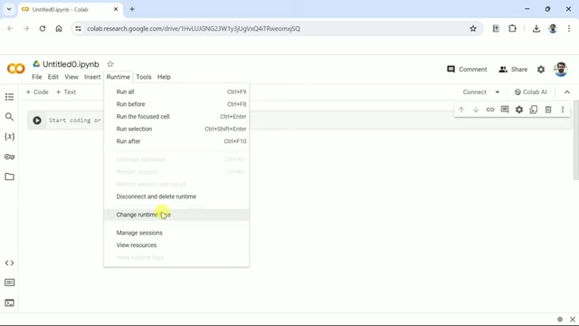Open browser Extensions puzzle icon
Image resolution: width=579 pixels, height=326 pixels.
coord(512,28)
